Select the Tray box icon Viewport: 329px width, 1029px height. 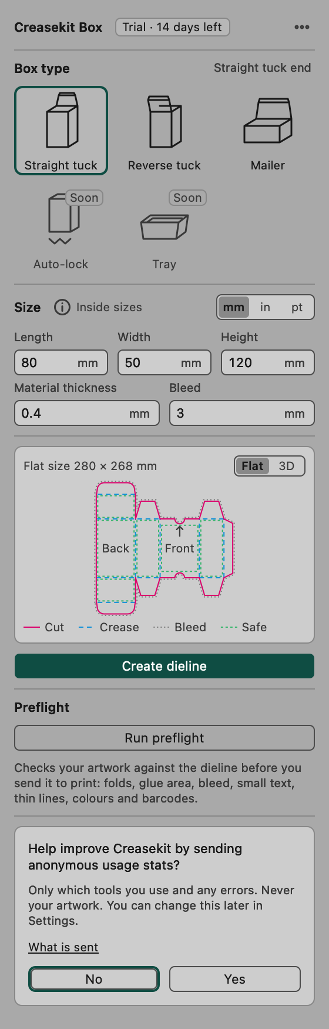[x=164, y=227]
